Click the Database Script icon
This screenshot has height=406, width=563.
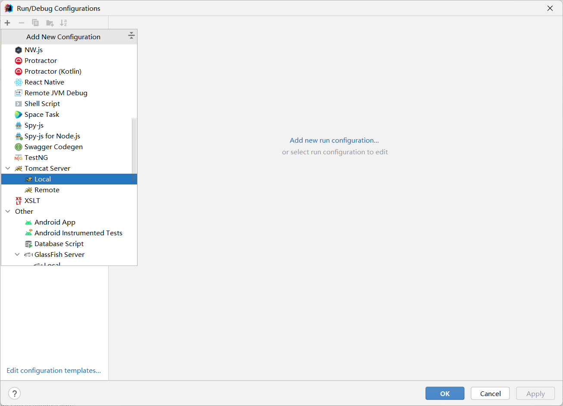coord(28,244)
